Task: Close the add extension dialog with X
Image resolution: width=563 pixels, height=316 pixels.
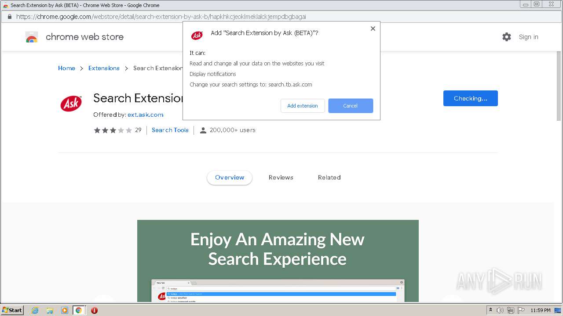Action: tap(373, 29)
